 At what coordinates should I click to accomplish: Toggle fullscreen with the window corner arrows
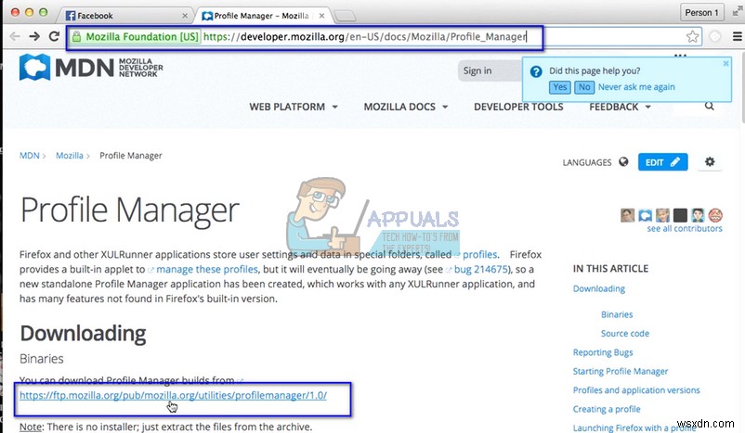(737, 12)
